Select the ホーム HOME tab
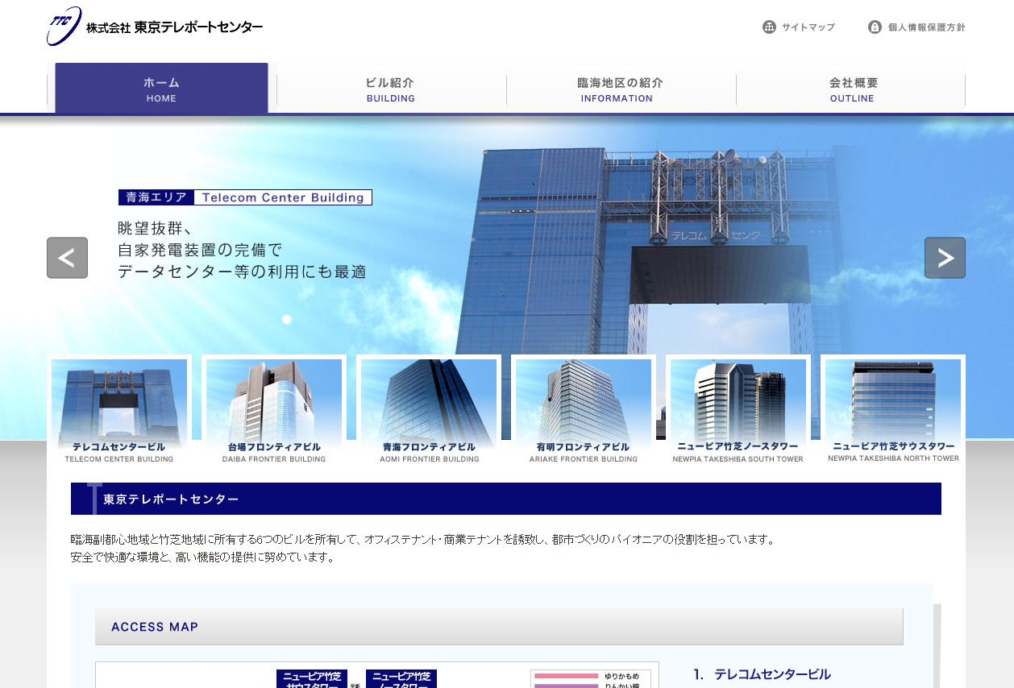This screenshot has width=1014, height=688. point(161,88)
